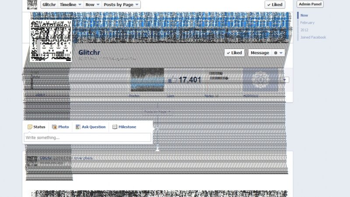Click the gear icon beside Message
The height and width of the screenshot is (197, 350).
[278, 53]
